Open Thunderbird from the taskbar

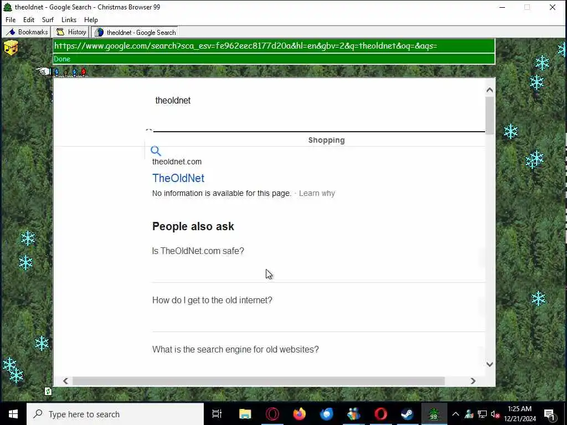(327, 414)
